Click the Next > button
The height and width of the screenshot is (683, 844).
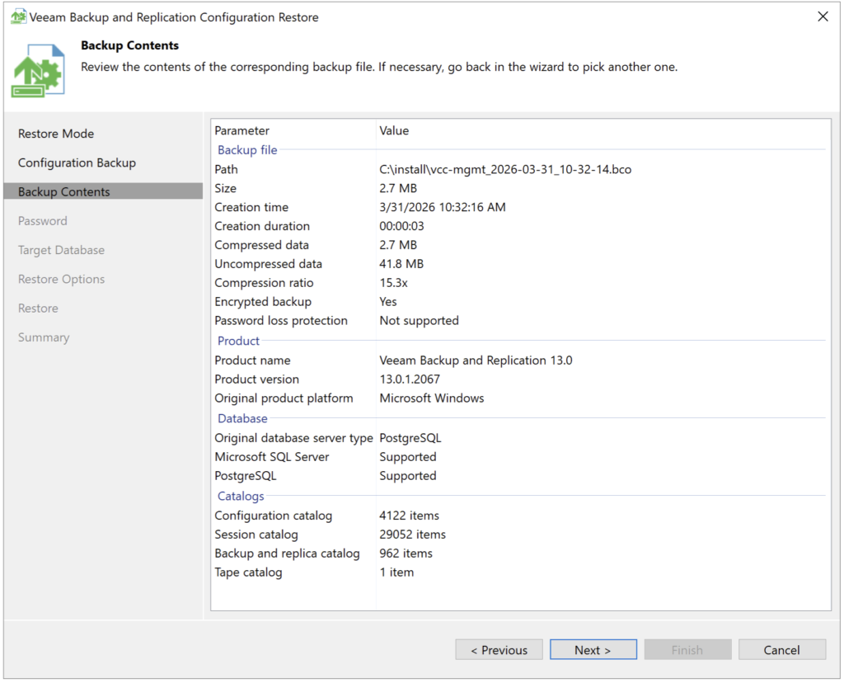tap(593, 650)
